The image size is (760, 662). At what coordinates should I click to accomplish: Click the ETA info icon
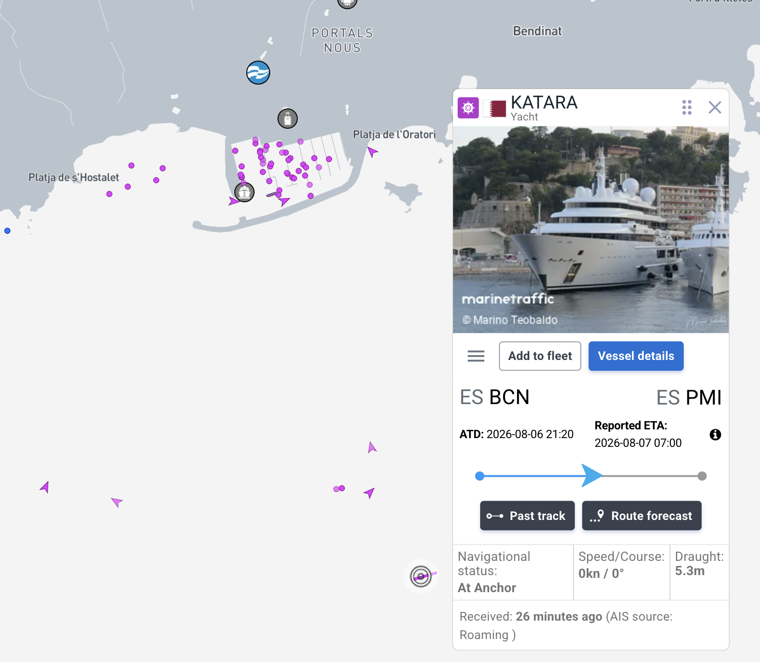[x=715, y=434]
